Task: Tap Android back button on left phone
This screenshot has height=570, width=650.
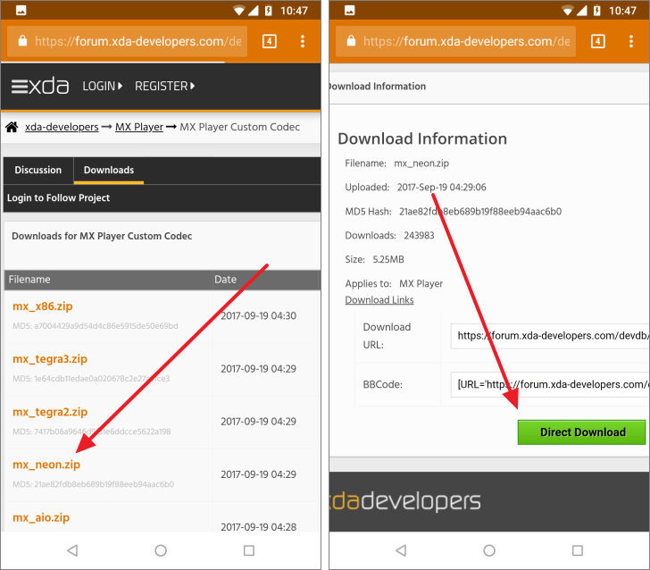Action: pos(72,550)
